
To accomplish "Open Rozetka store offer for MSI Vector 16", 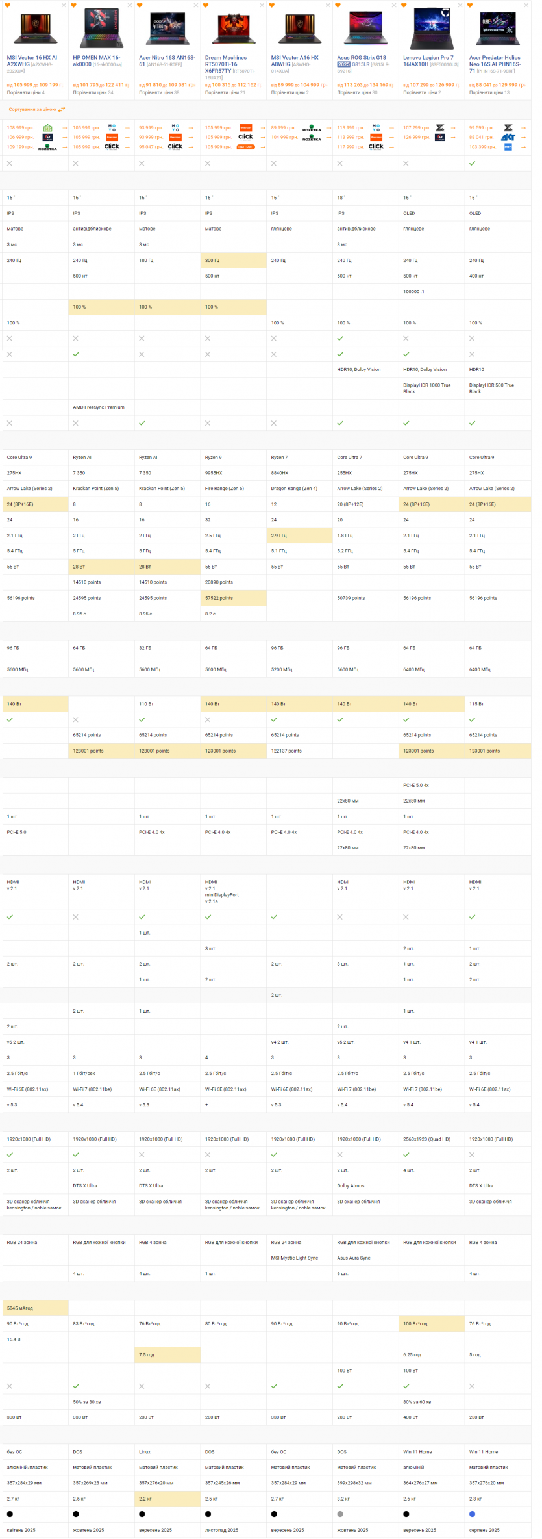I will click(47, 148).
